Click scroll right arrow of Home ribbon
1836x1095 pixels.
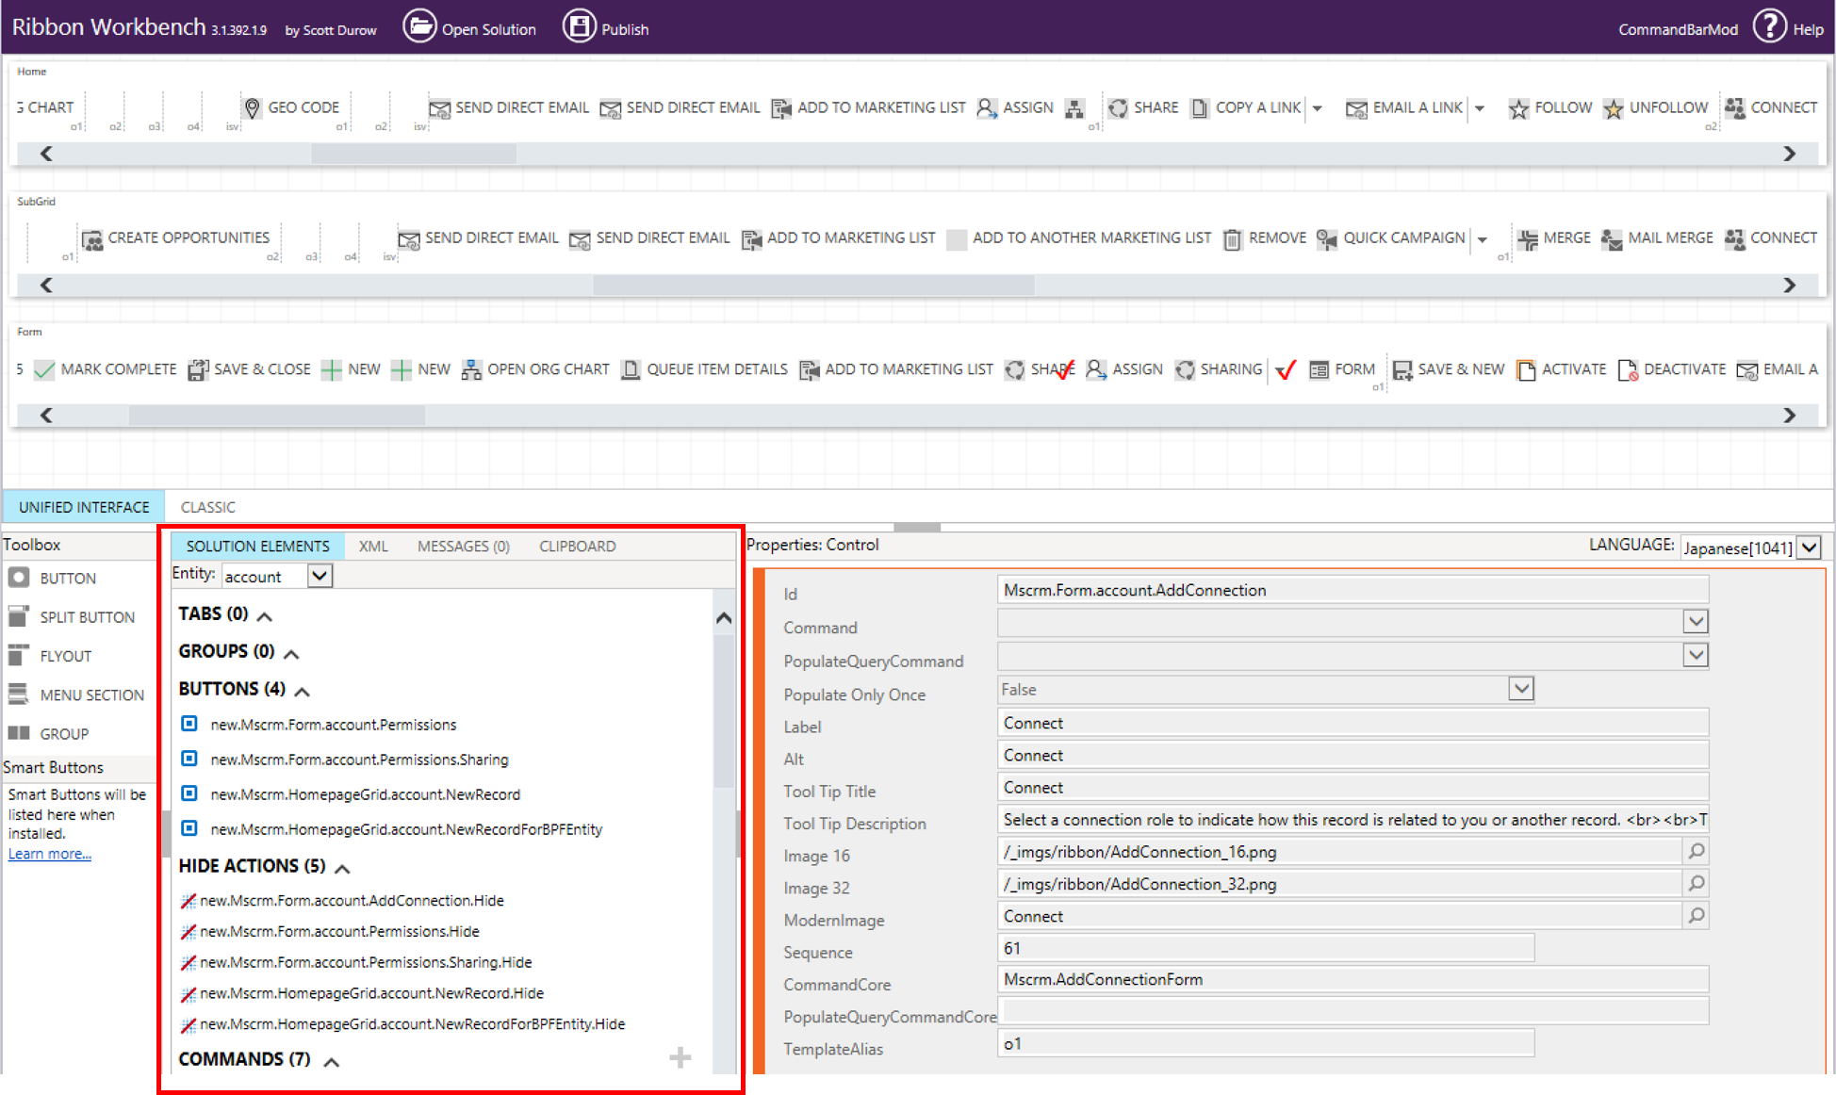click(x=1789, y=154)
